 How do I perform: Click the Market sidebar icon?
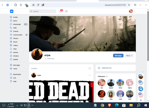click(x=11, y=60)
